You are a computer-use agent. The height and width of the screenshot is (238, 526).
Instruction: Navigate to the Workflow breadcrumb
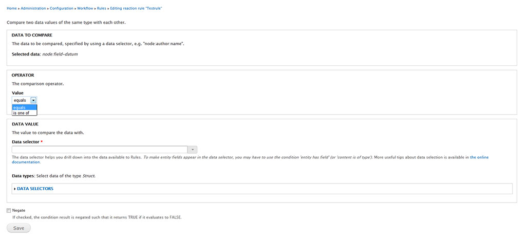point(85,9)
